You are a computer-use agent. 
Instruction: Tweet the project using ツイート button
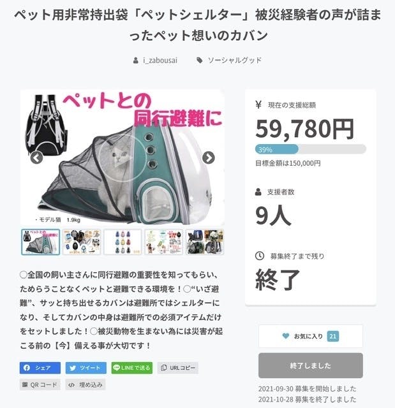(86, 368)
